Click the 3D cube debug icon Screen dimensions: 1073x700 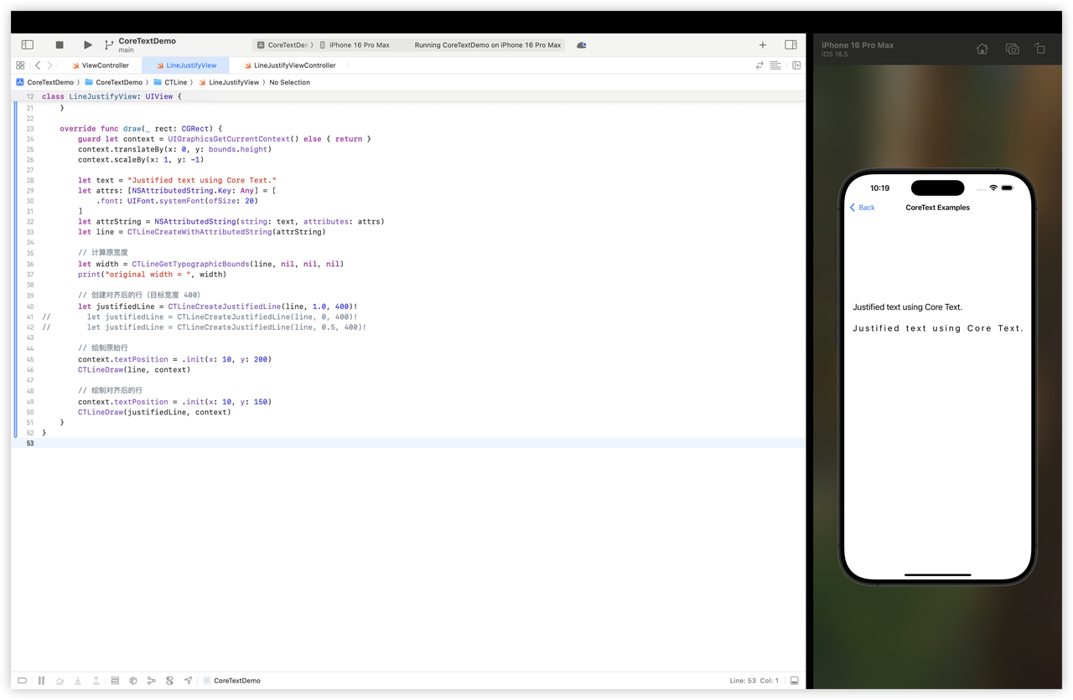pos(133,681)
